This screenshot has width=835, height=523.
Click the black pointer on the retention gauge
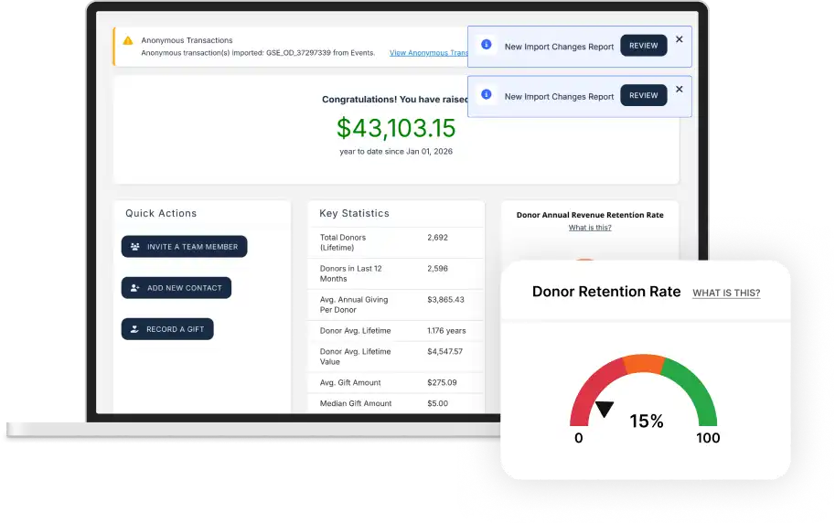(605, 409)
